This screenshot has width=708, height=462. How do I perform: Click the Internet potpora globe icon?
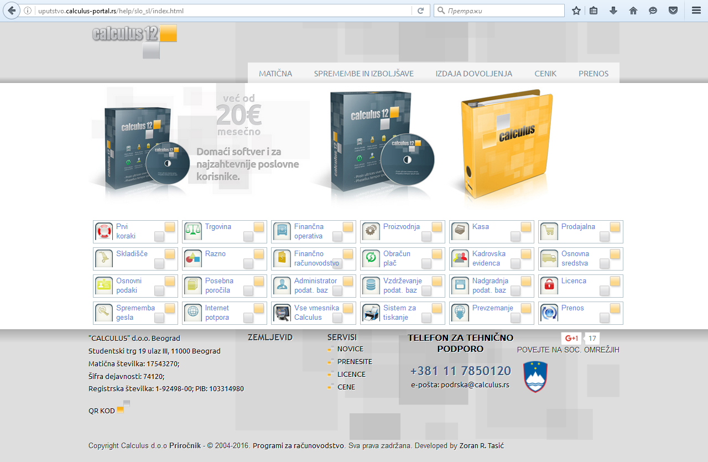[193, 313]
